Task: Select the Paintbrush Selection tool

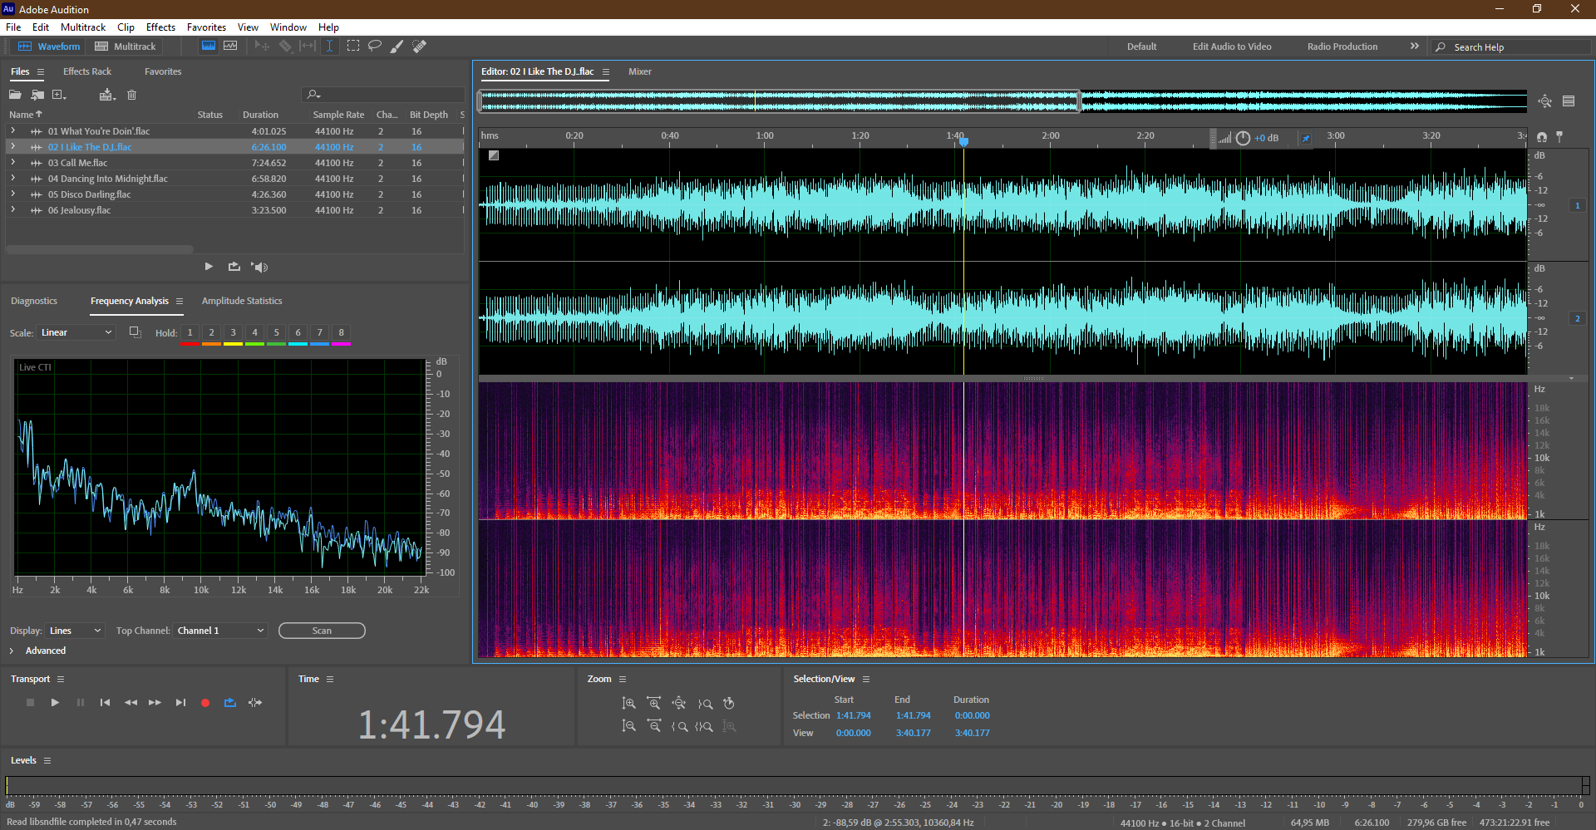Action: coord(397,47)
